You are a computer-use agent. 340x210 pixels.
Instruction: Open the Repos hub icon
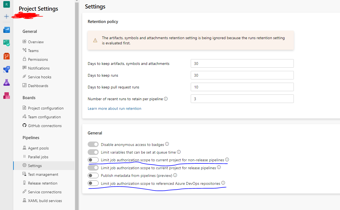(7, 56)
